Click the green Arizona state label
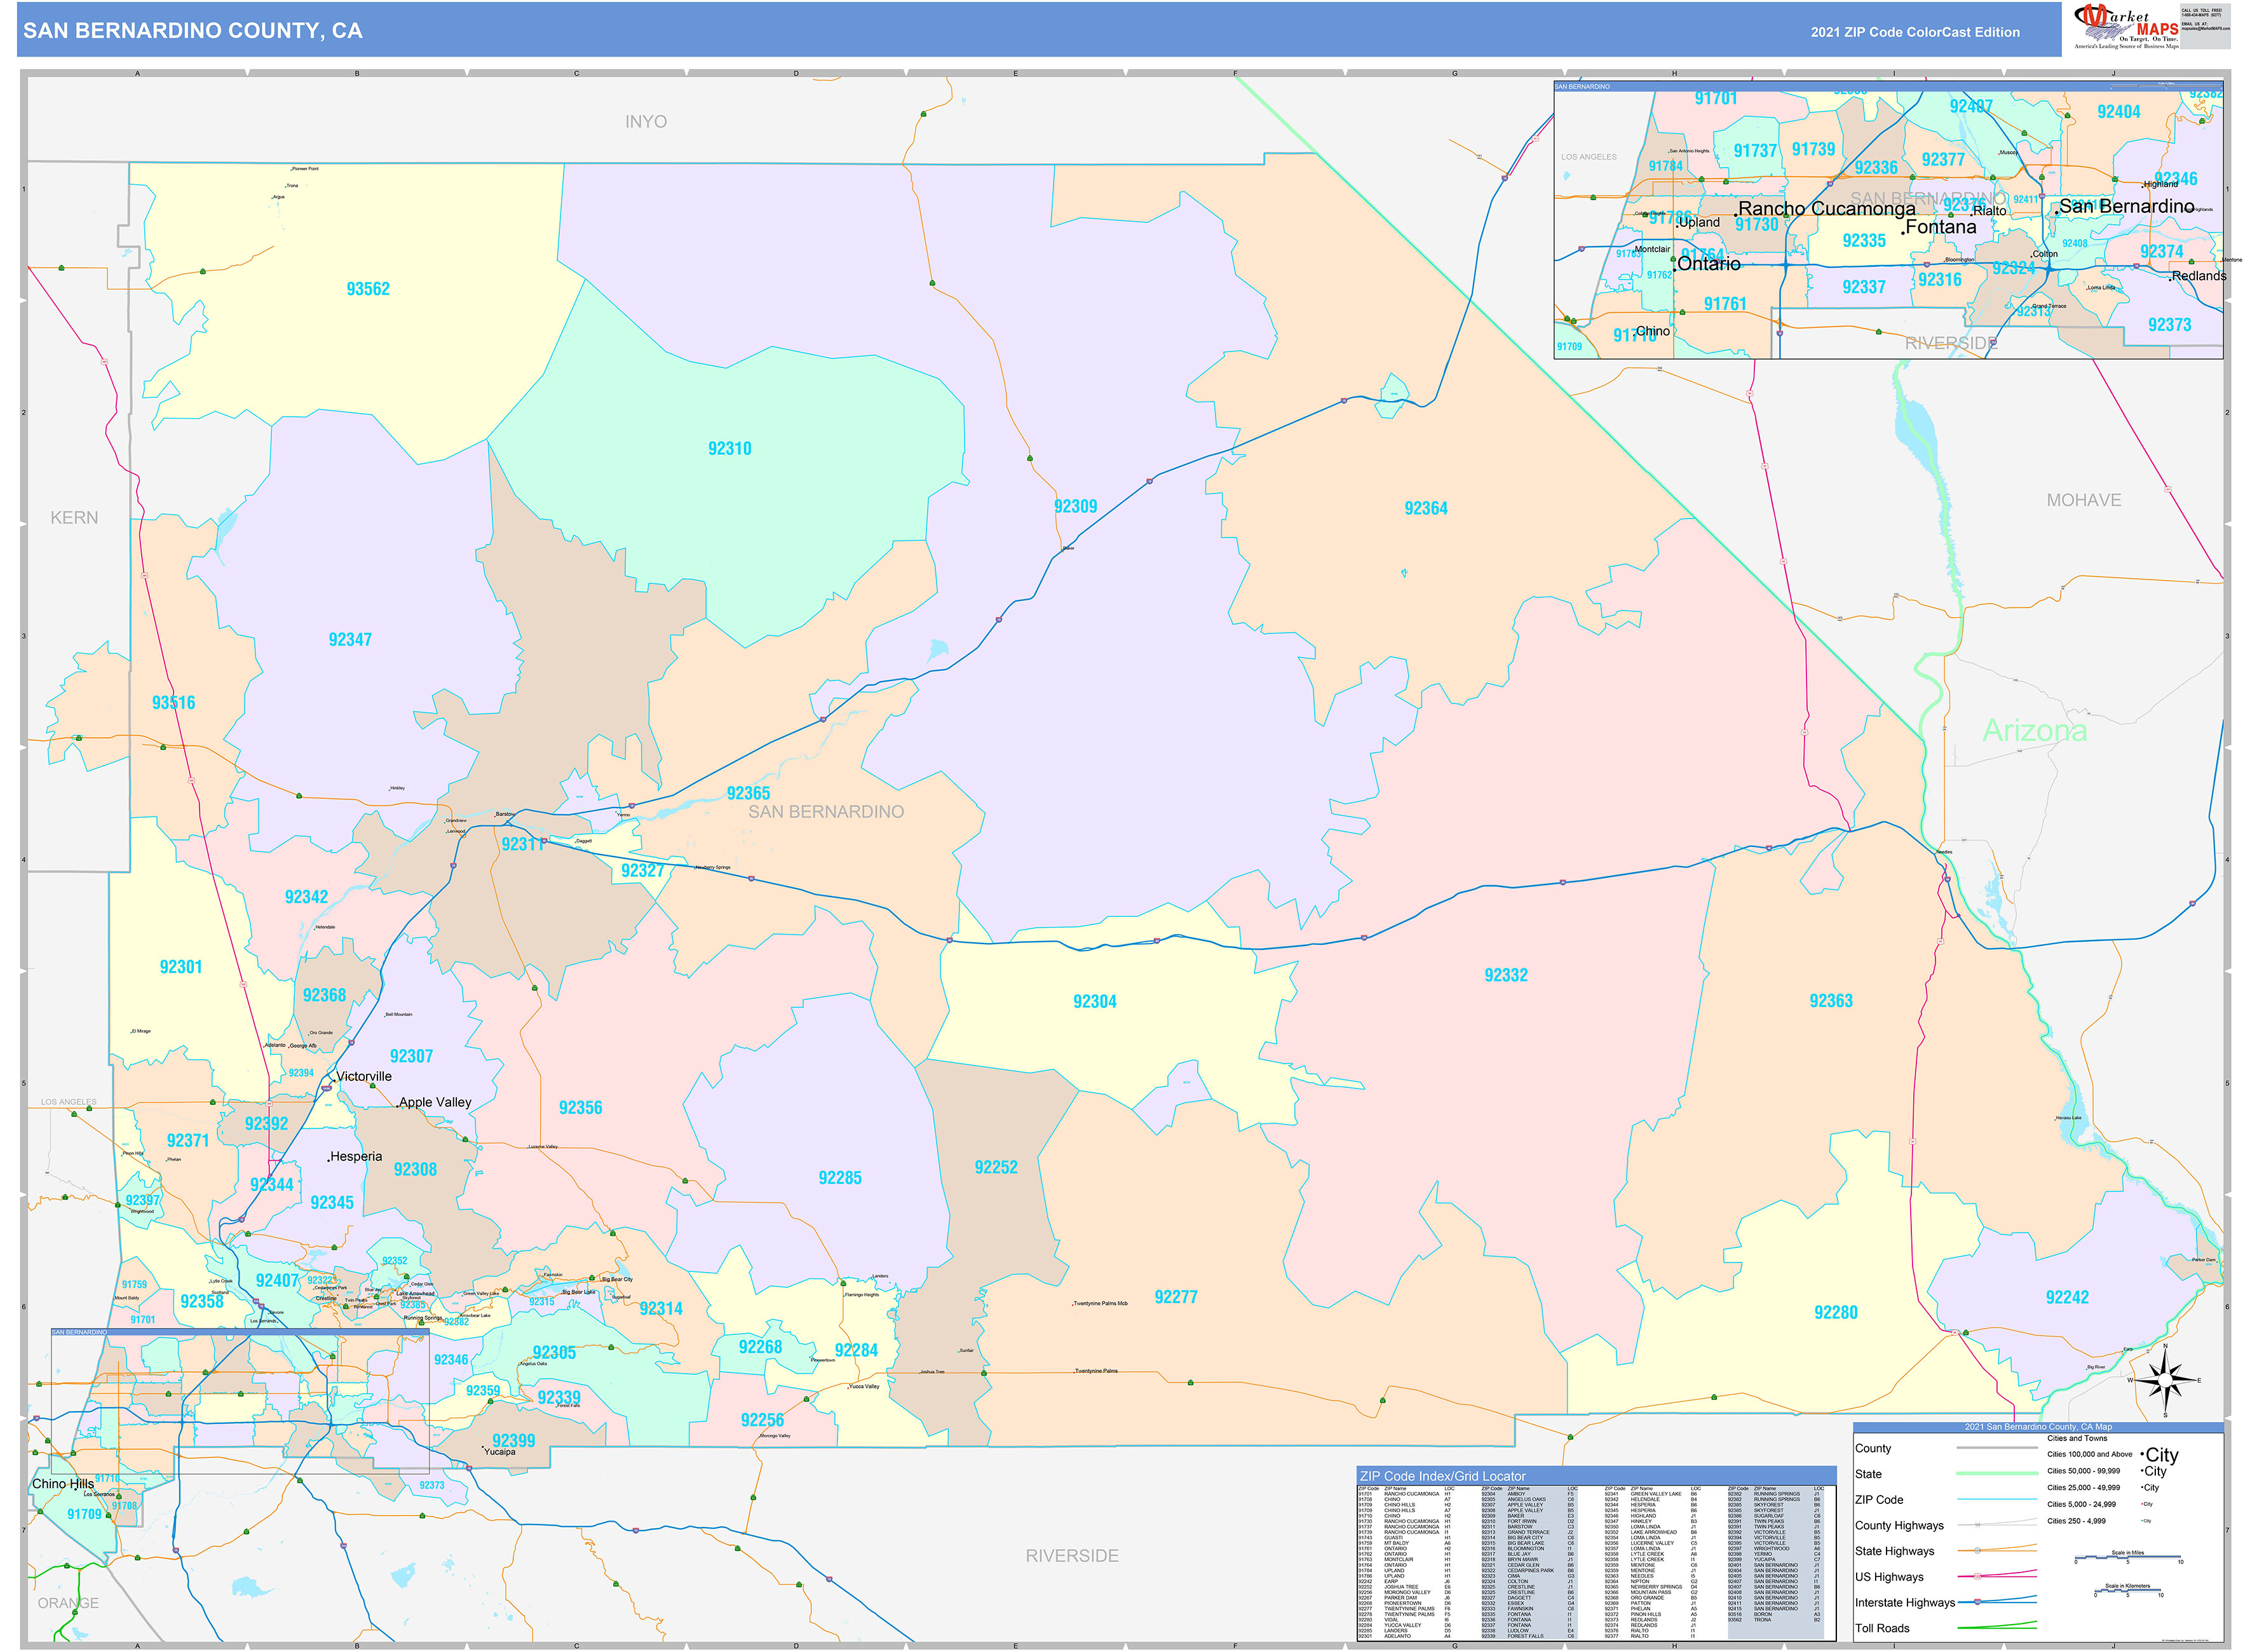 coord(2034,730)
